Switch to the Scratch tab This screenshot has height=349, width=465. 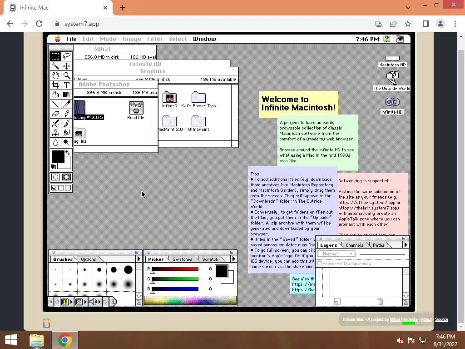[210, 259]
